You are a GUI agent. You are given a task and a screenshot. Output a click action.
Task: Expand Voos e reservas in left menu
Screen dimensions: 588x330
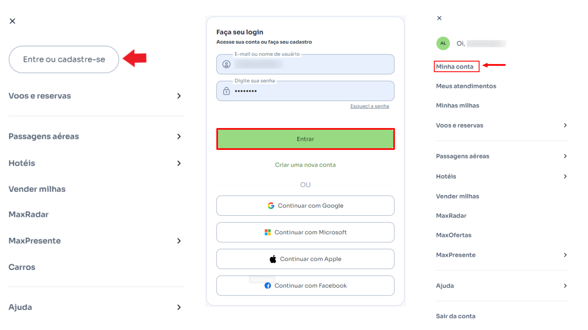pyautogui.click(x=96, y=96)
